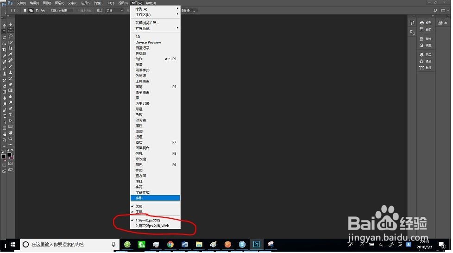Click the Windows taskbar search box
The width and height of the screenshot is (453, 253).
69,245
